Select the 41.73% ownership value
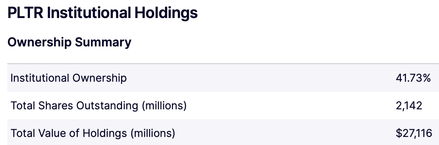439x145 pixels. point(413,78)
